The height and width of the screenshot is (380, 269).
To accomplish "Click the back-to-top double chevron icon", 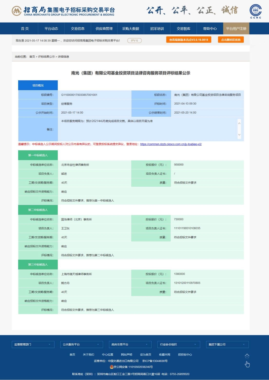I will (x=247, y=356).
